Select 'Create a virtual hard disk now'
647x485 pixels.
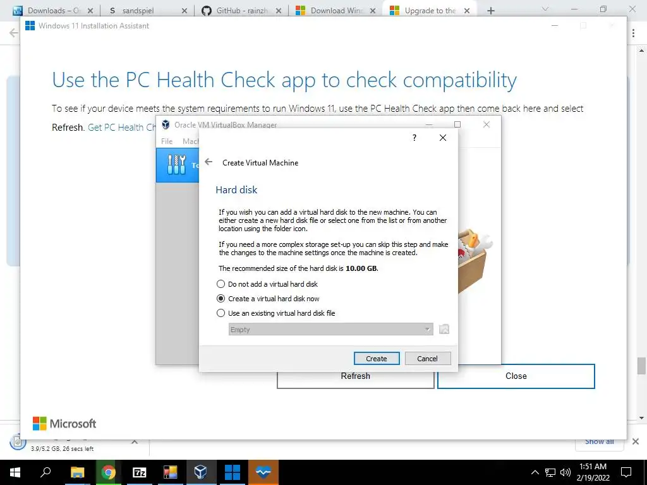click(x=268, y=299)
